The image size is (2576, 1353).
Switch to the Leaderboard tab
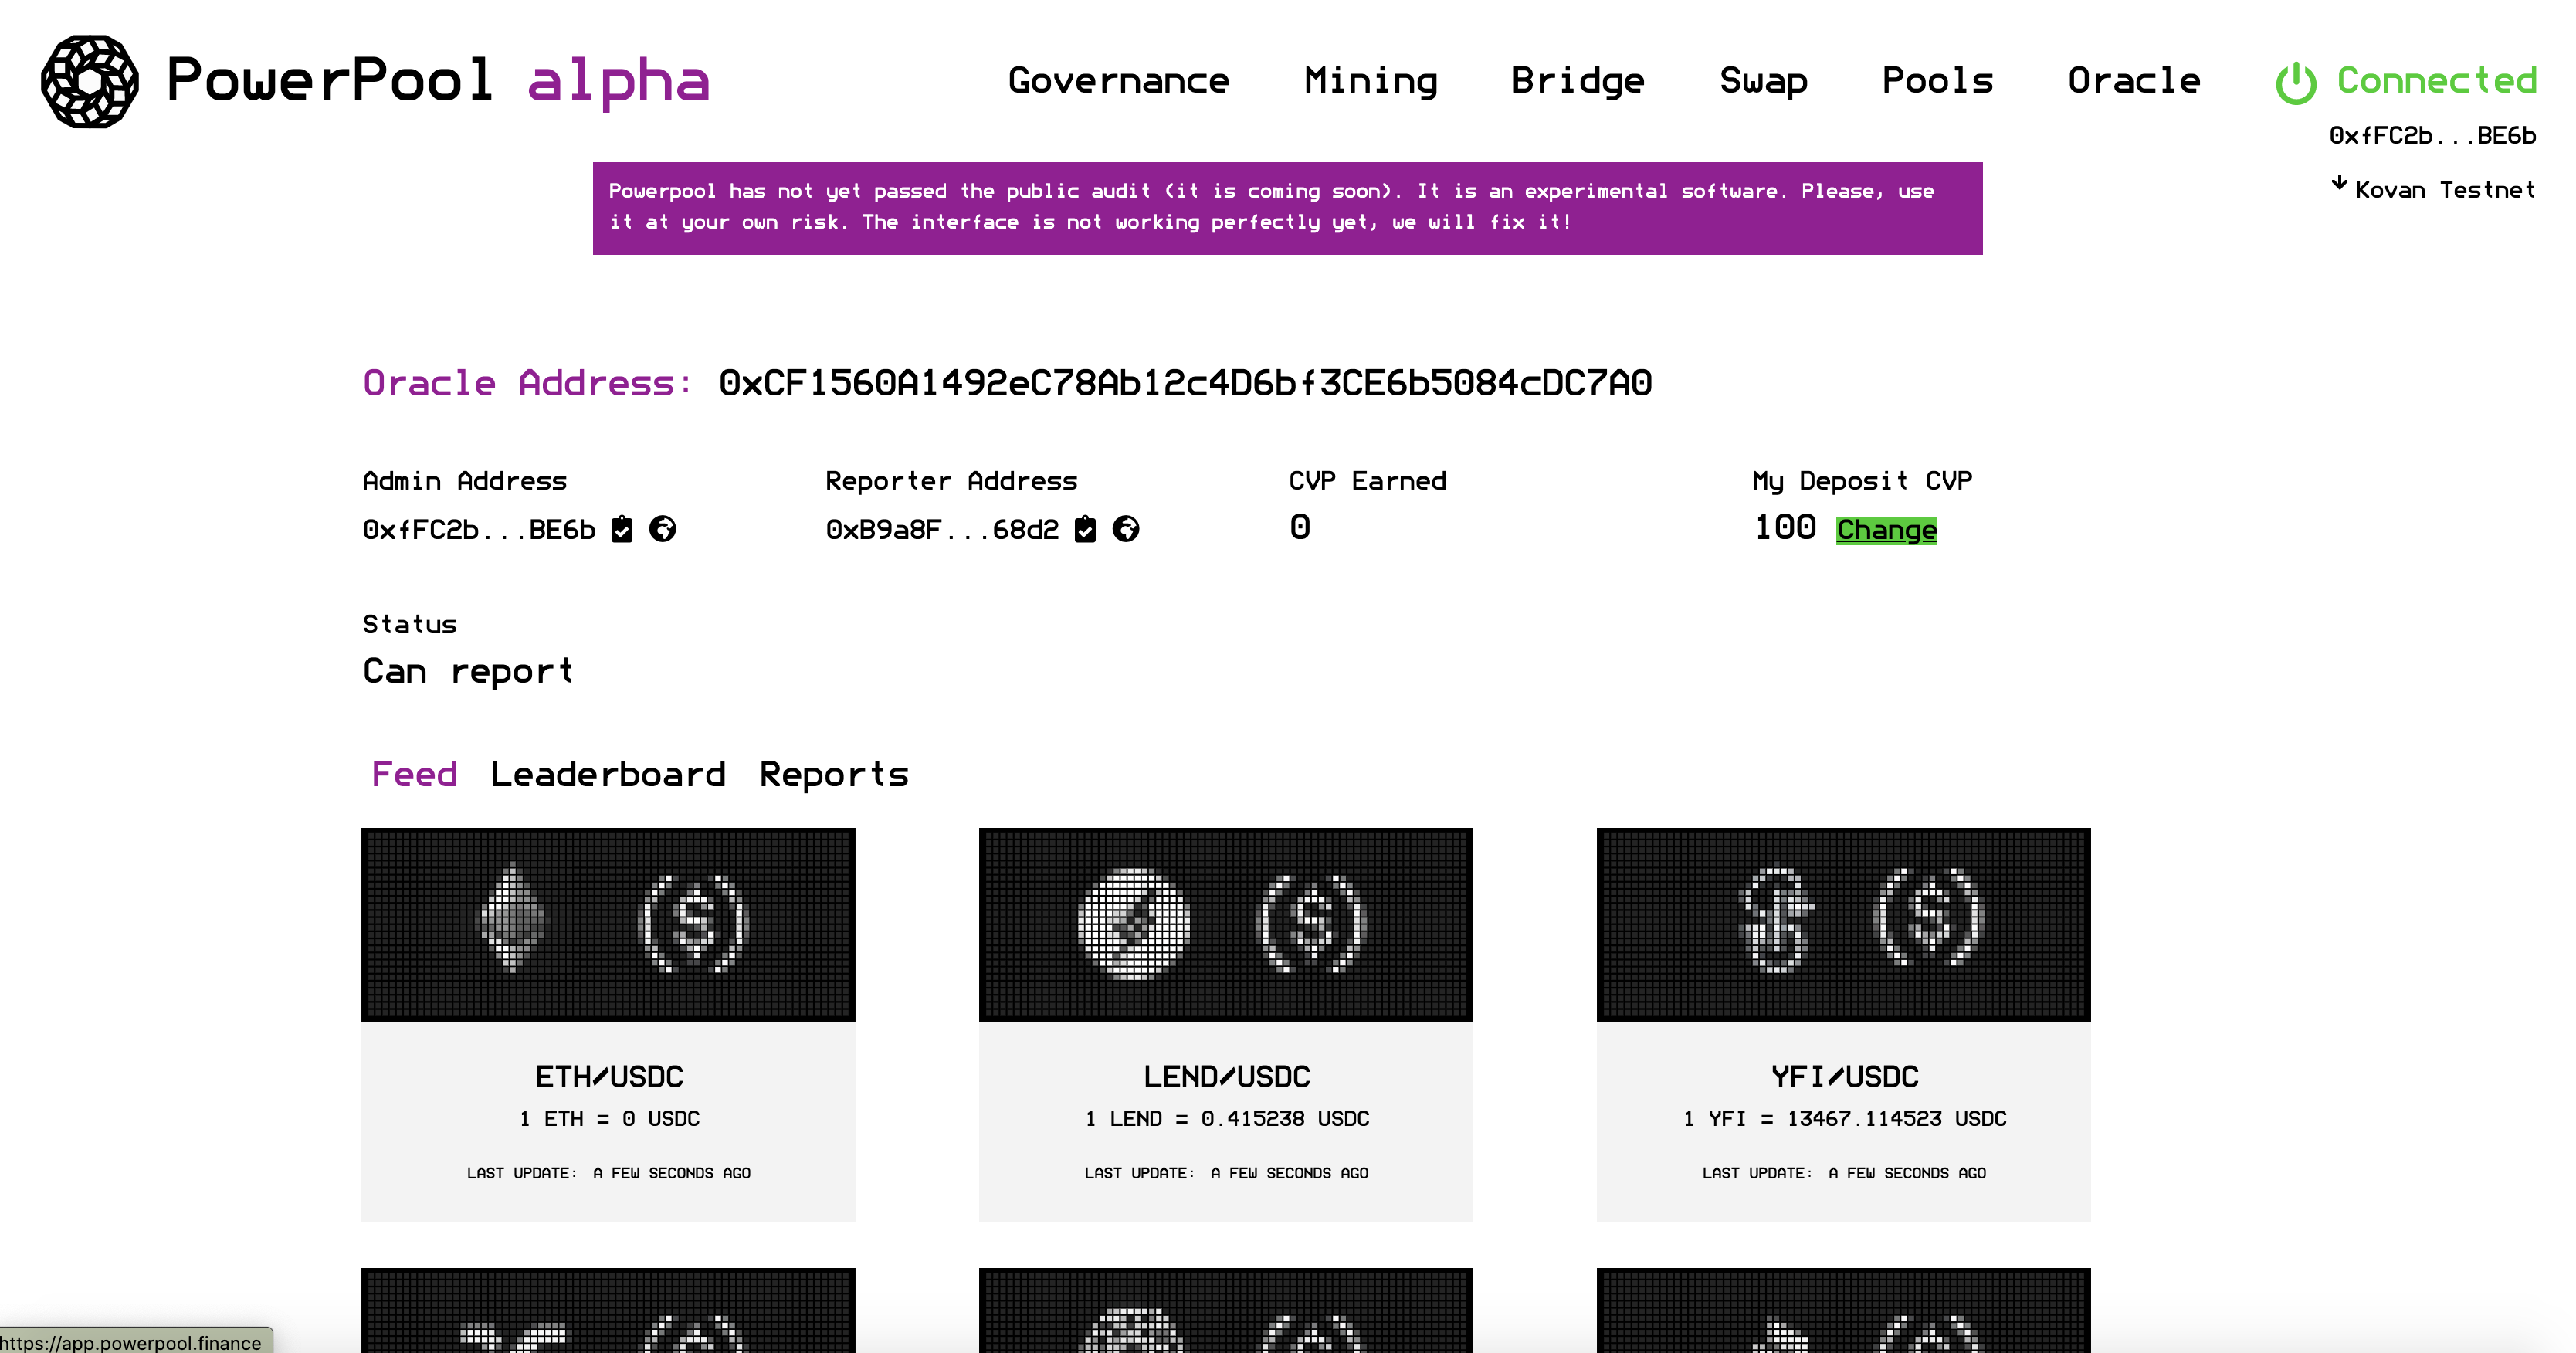pos(608,774)
